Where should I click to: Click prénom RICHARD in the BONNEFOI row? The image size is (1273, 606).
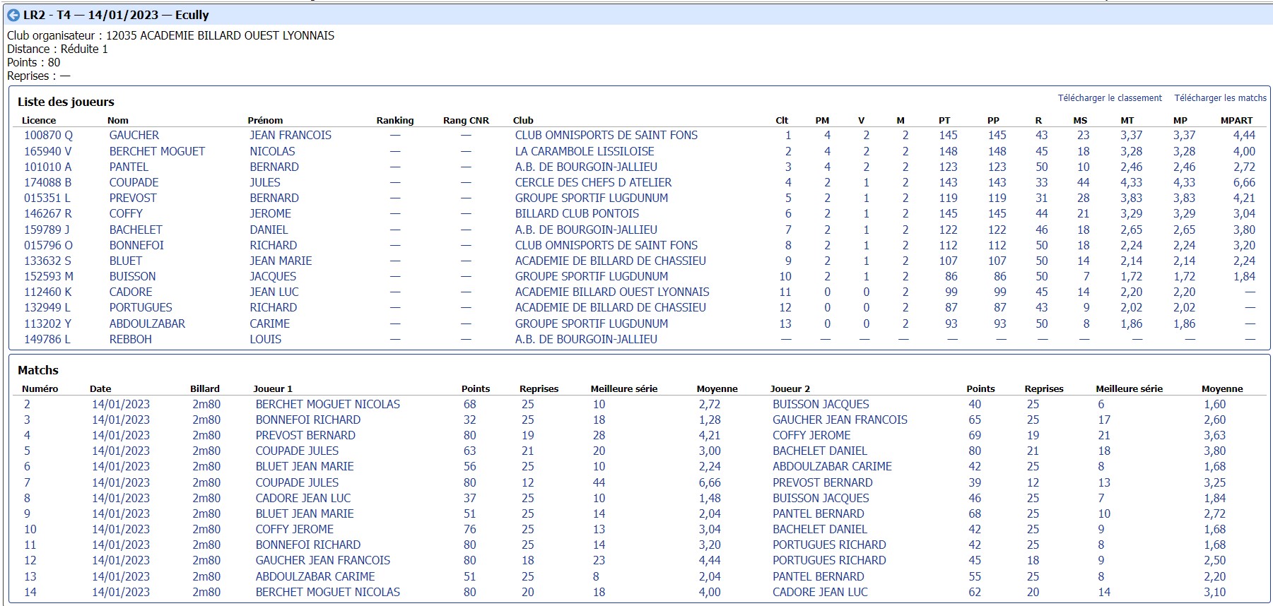tap(274, 245)
